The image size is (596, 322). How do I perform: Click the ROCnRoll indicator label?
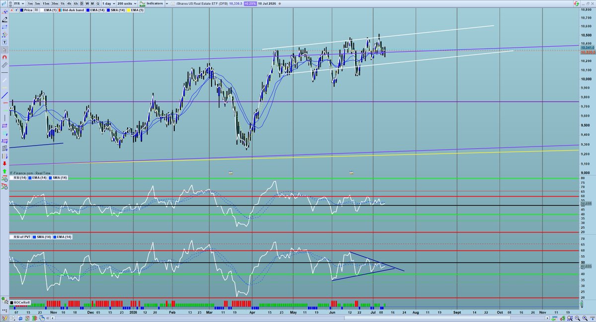pyautogui.click(x=21, y=302)
